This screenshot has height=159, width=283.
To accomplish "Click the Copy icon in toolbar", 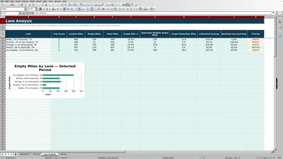I will tap(33, 5).
